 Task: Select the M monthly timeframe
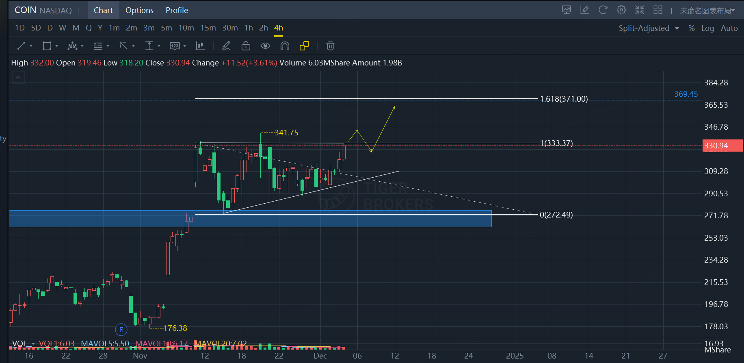(76, 28)
